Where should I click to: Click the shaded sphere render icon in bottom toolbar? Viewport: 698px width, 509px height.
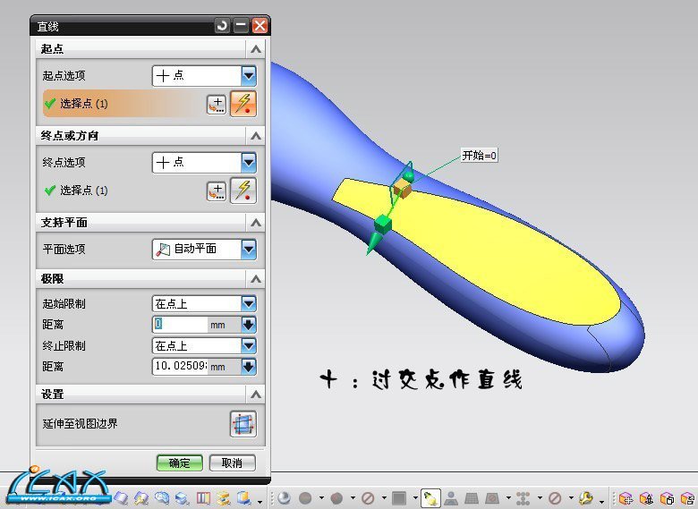(284, 497)
